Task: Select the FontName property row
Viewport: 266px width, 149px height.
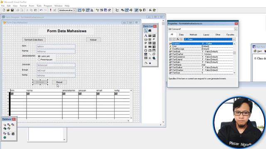Action: (x=201, y=65)
